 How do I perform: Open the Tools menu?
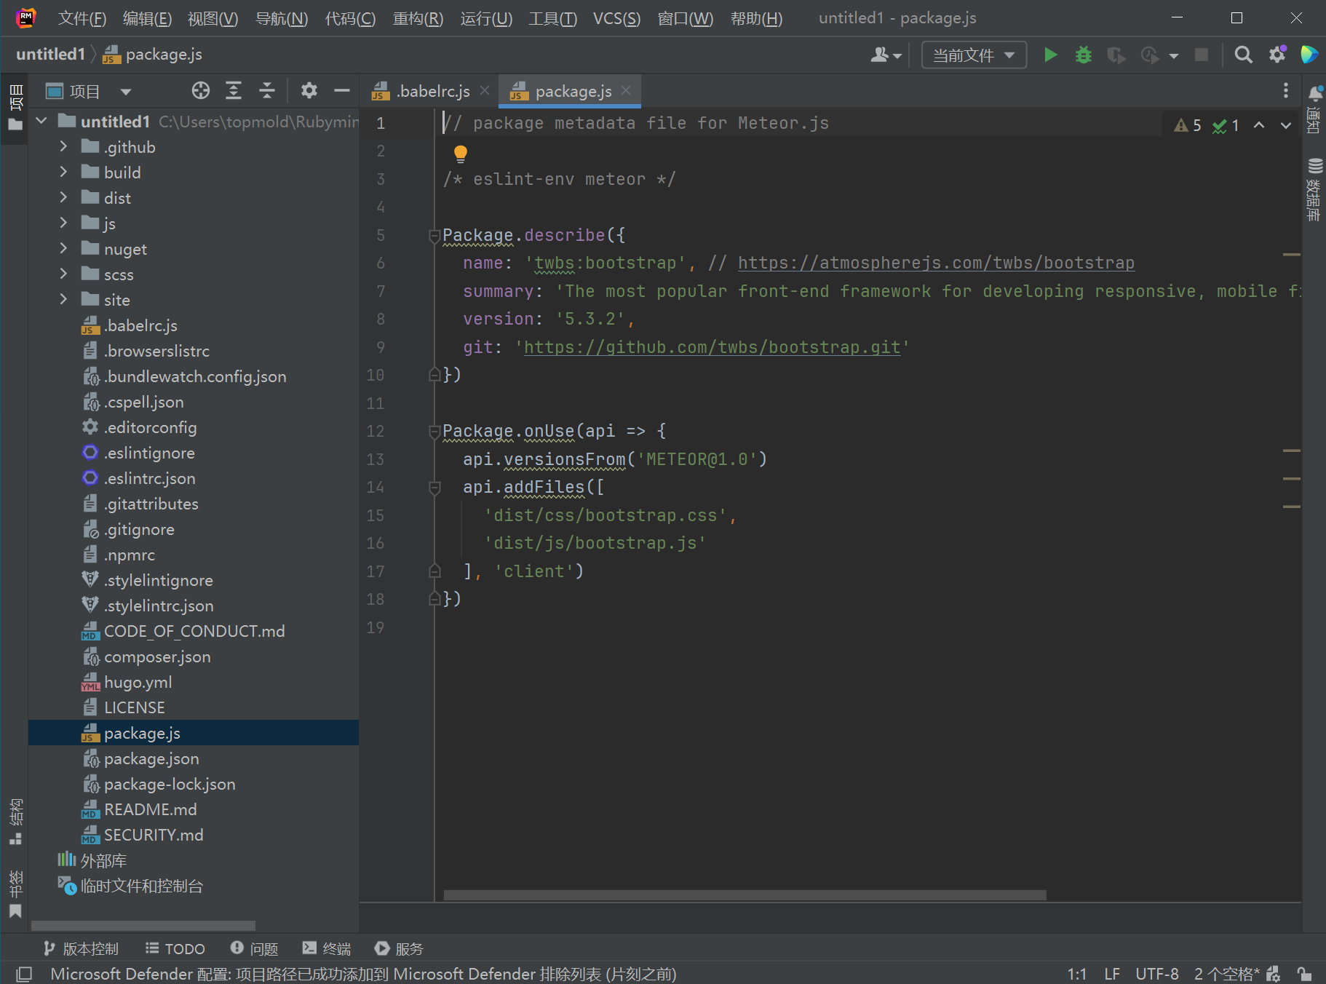pos(552,18)
